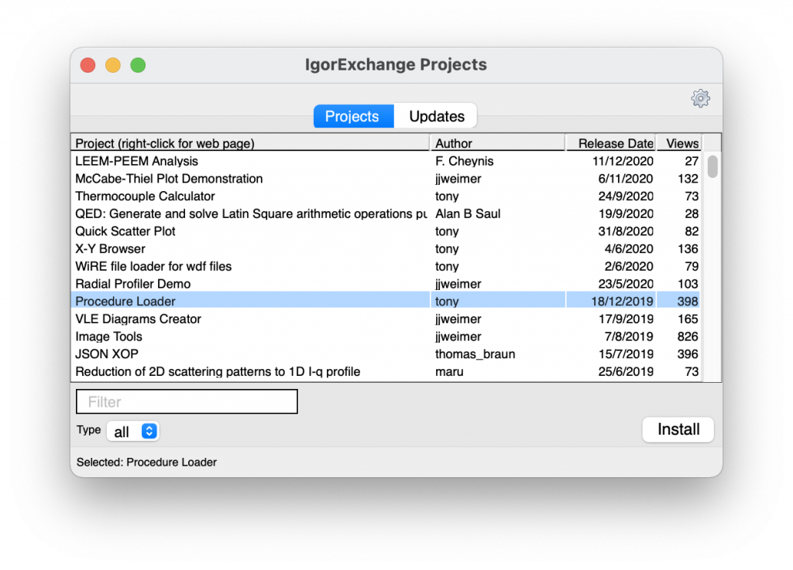This screenshot has width=793, height=570.
Task: Sort by the Project column header
Action: [x=250, y=143]
